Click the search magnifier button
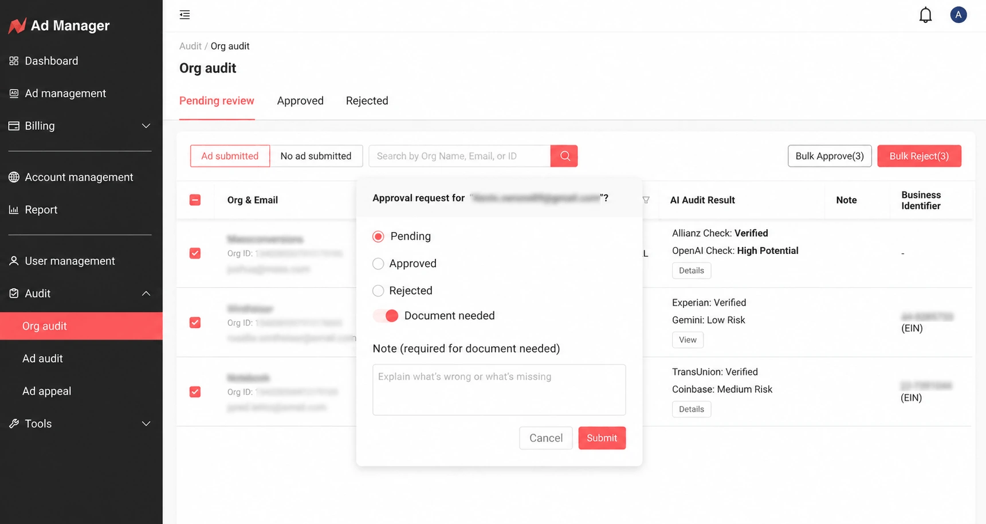Viewport: 986px width, 524px height. (564, 156)
